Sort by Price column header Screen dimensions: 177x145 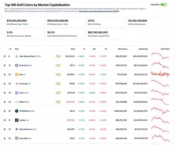[x=73, y=49]
